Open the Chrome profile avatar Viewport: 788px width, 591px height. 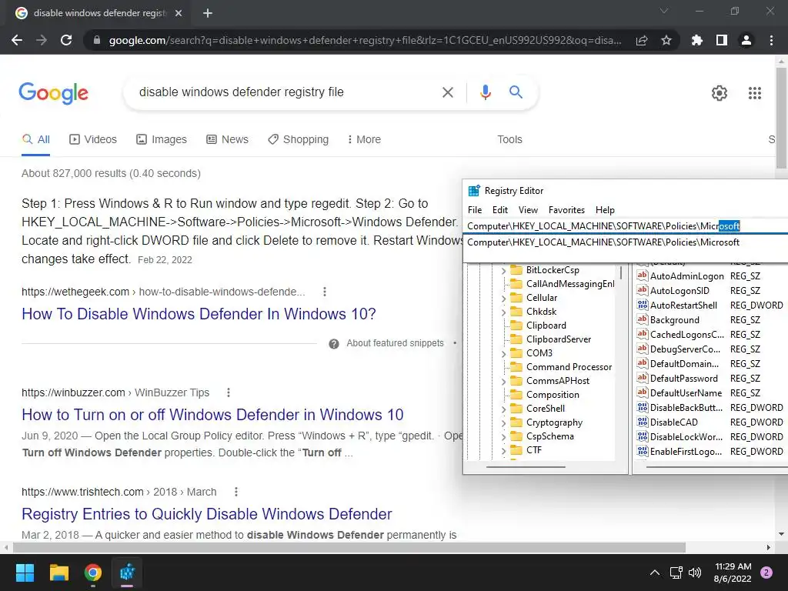click(746, 40)
